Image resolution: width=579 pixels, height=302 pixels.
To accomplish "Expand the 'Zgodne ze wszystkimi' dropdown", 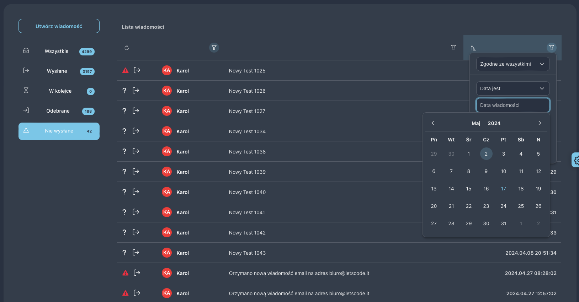I will click(x=512, y=64).
